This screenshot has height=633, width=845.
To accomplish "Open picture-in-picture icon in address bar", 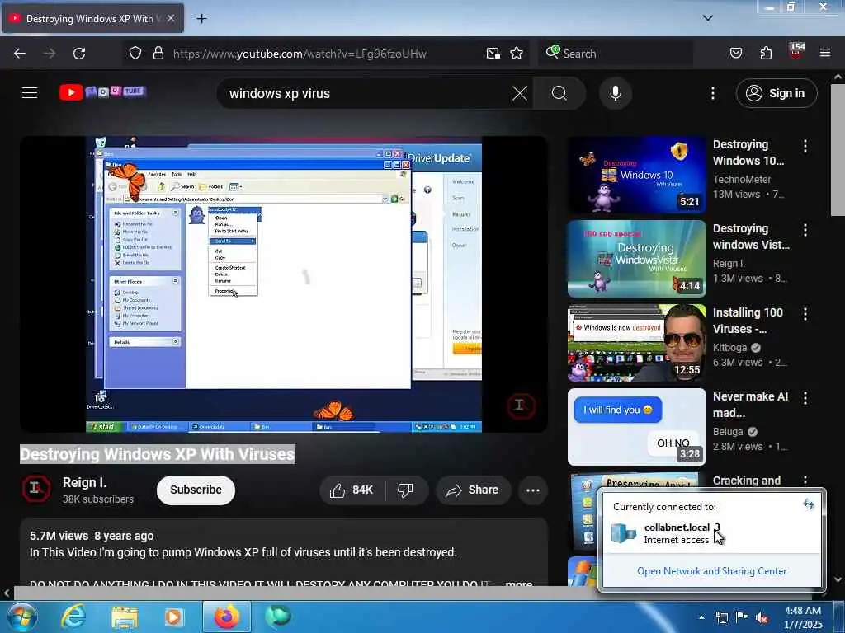I will 493,54.
